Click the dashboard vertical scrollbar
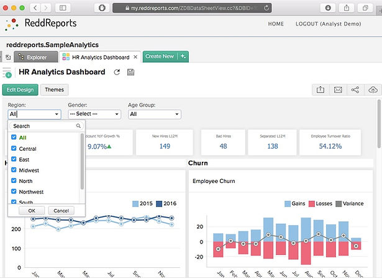This screenshot has width=382, height=279. [379, 123]
